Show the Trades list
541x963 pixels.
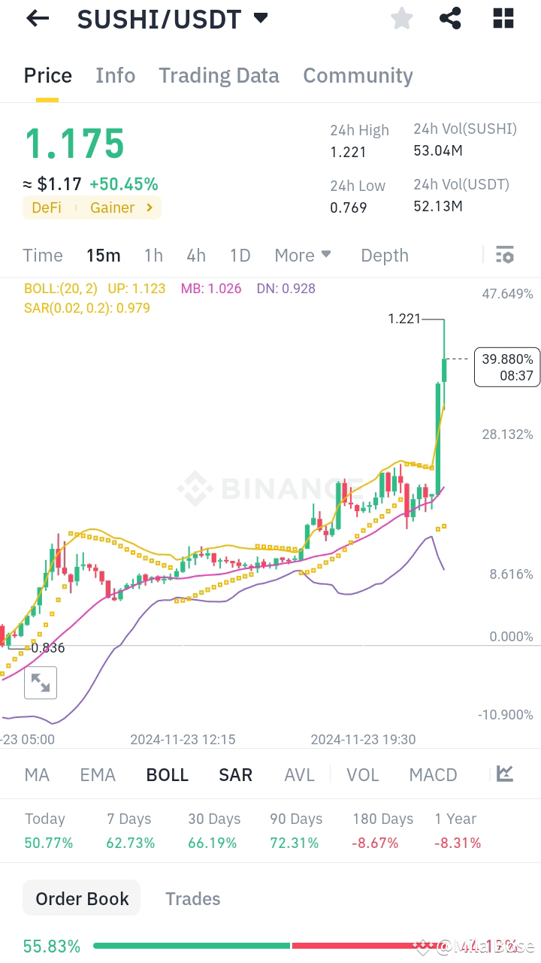192,898
